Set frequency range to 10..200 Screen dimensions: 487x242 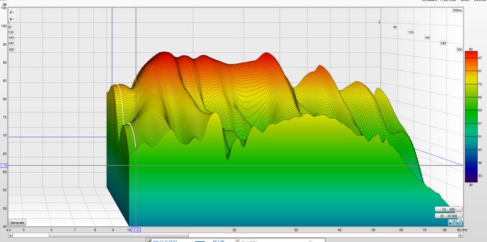click(448, 209)
